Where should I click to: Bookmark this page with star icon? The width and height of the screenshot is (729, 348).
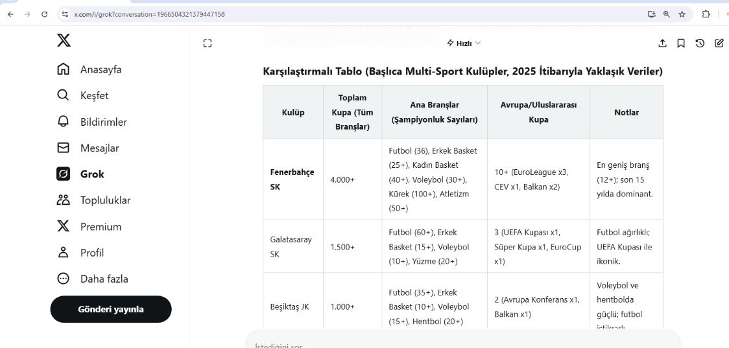682,14
